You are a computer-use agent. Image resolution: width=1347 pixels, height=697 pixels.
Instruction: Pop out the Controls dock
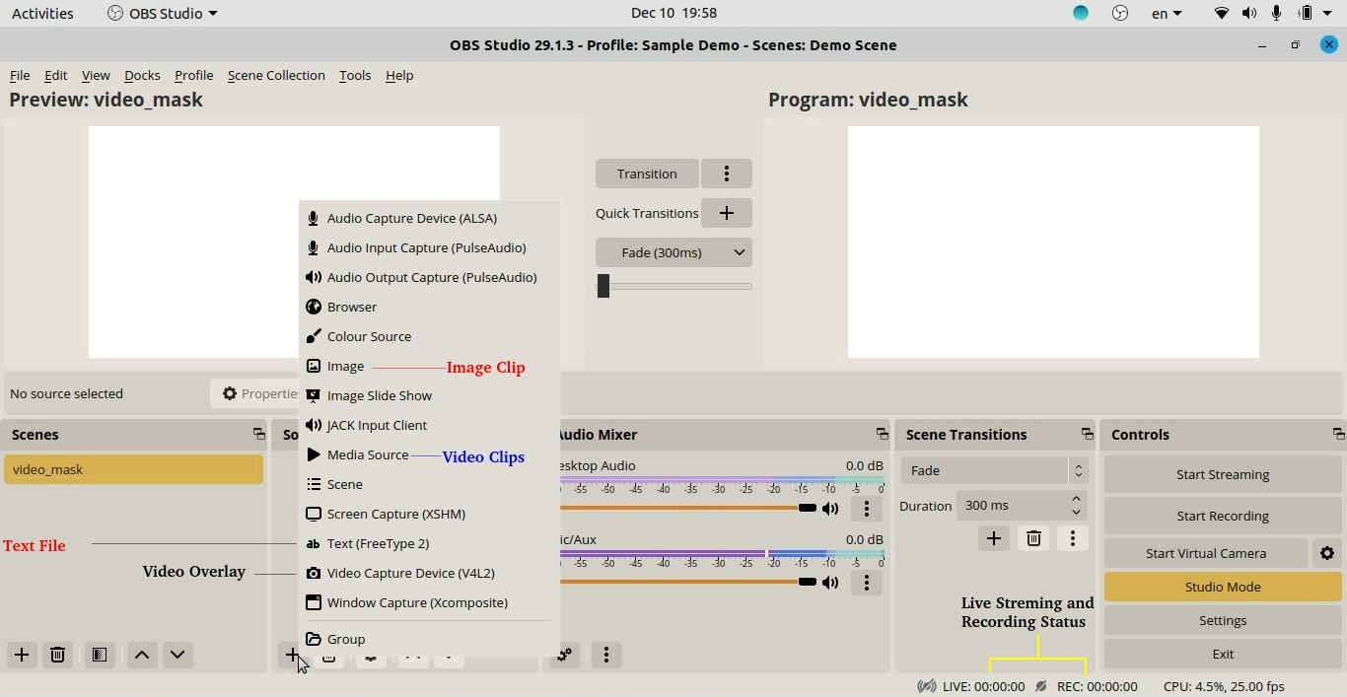(1338, 434)
